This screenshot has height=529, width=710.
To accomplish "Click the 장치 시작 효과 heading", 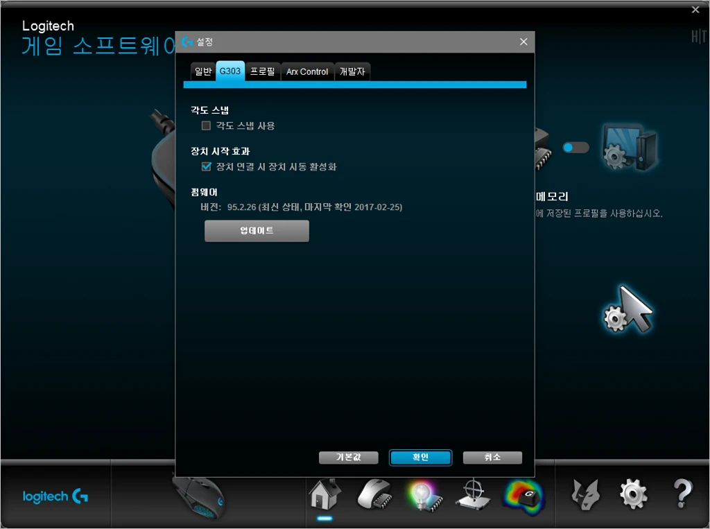I will point(220,151).
